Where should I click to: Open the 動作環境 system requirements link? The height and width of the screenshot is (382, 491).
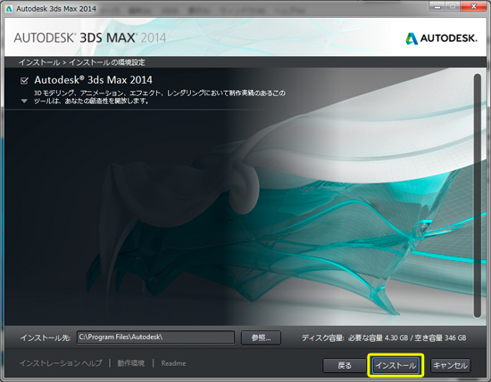click(131, 363)
